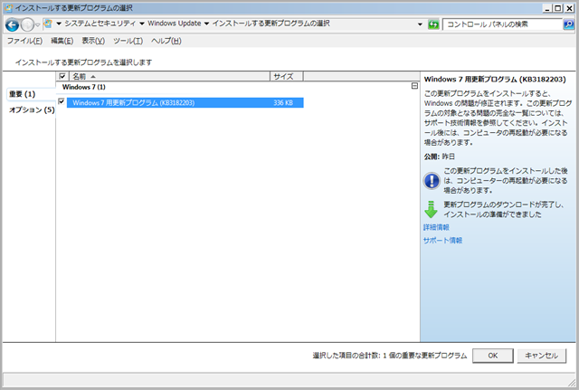Click the キャンセル button
Viewport: 579px width, 390px height.
(541, 356)
